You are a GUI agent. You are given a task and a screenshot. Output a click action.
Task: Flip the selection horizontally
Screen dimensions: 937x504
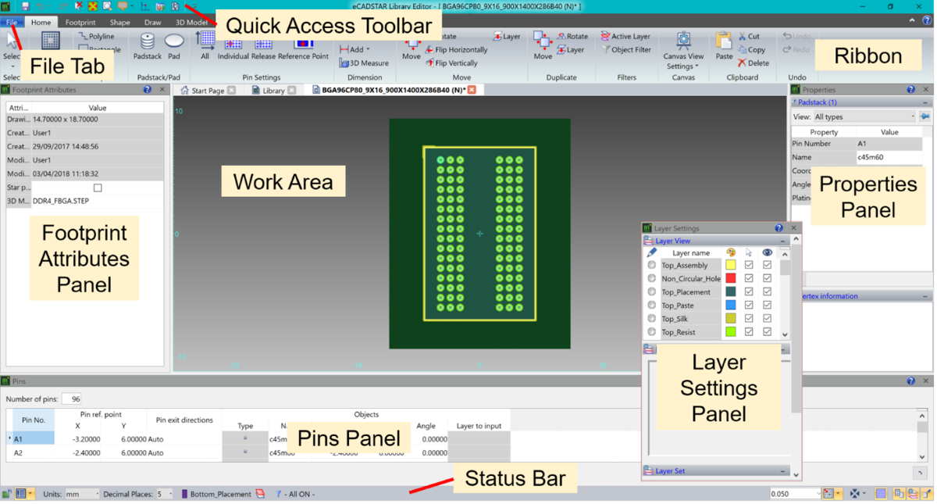coord(457,49)
